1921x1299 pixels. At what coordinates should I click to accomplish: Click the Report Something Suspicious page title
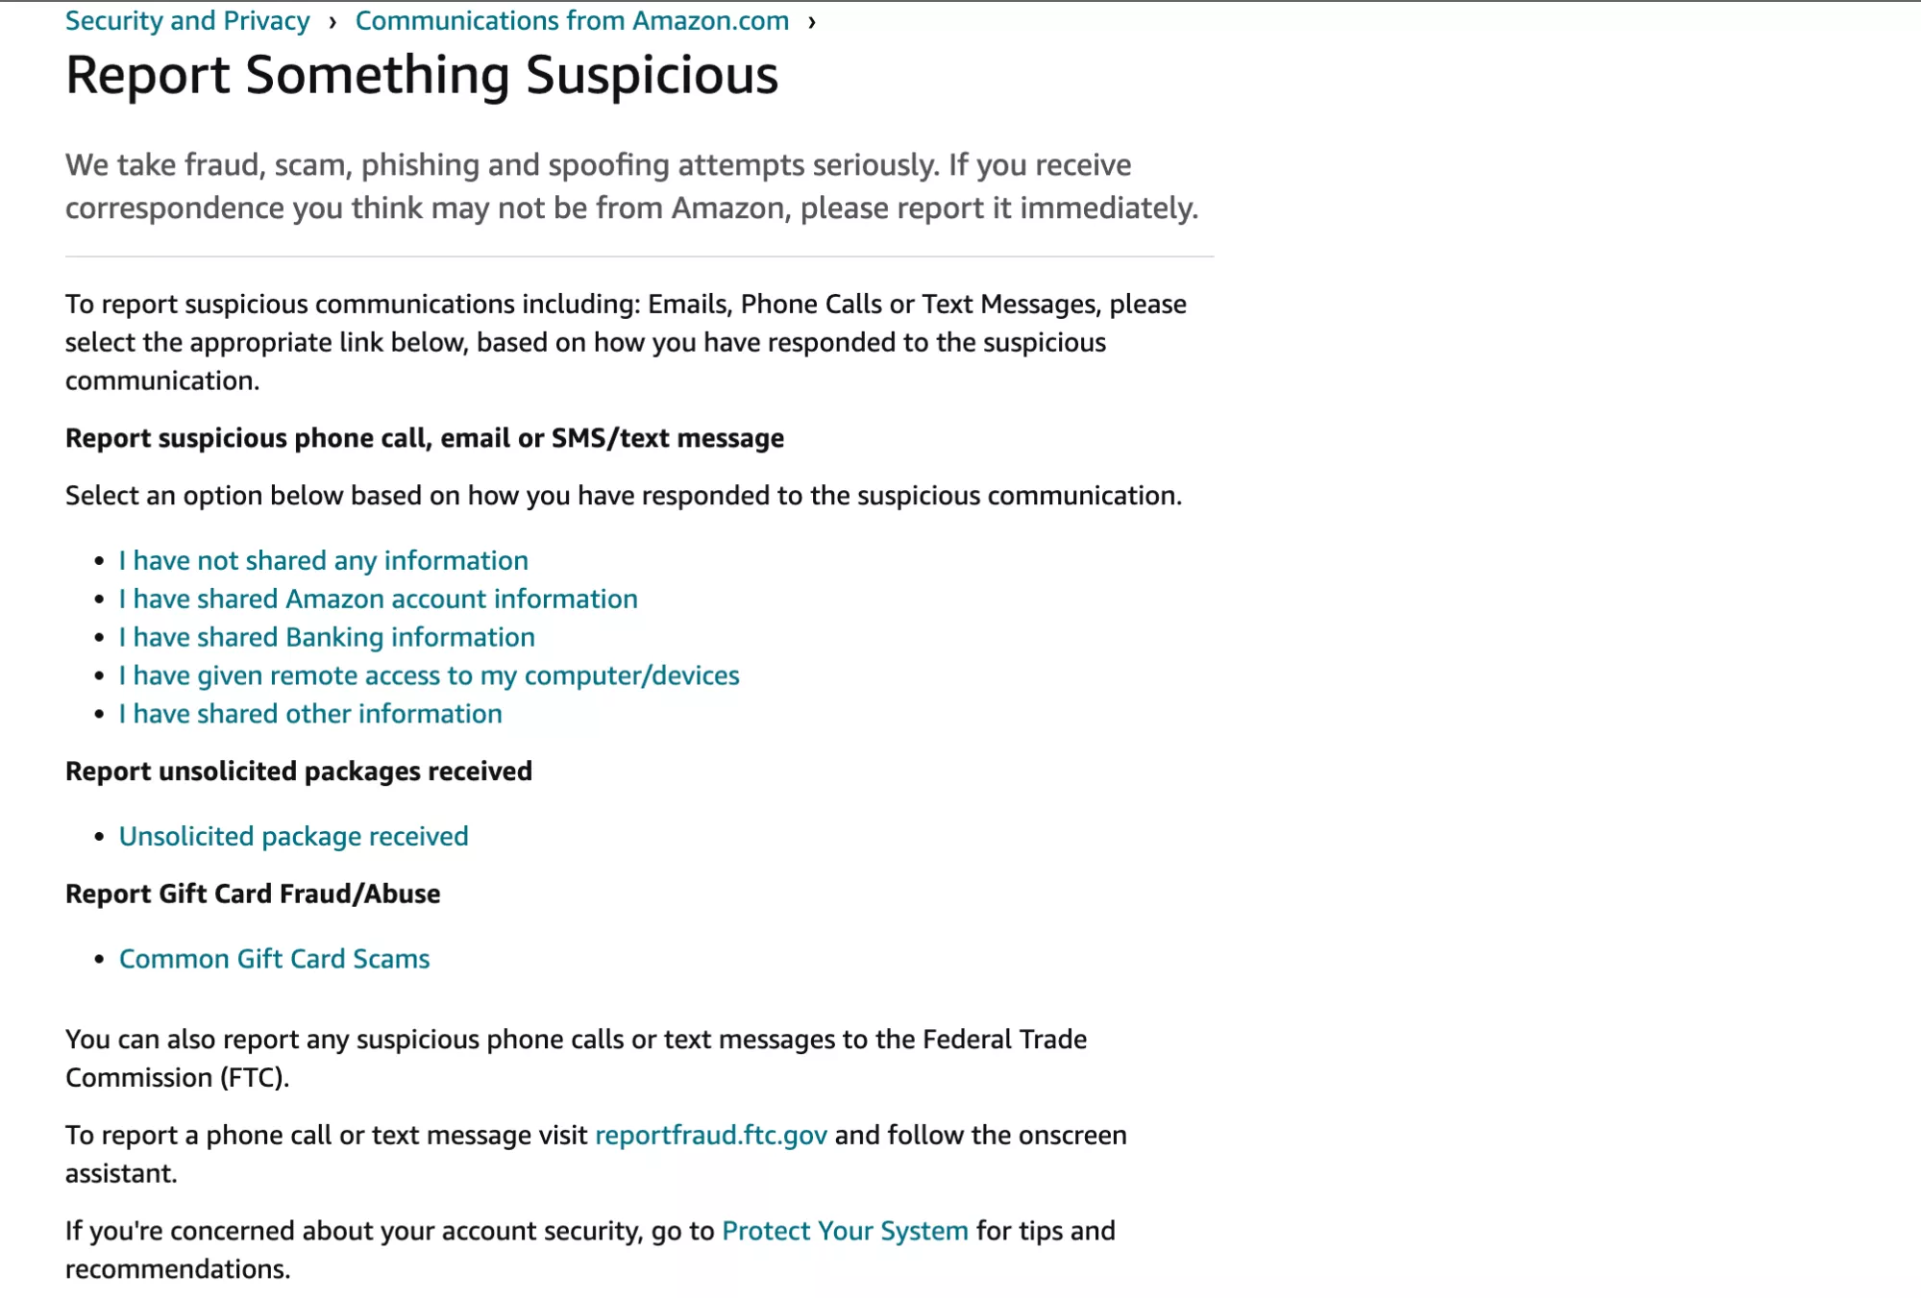tap(421, 75)
